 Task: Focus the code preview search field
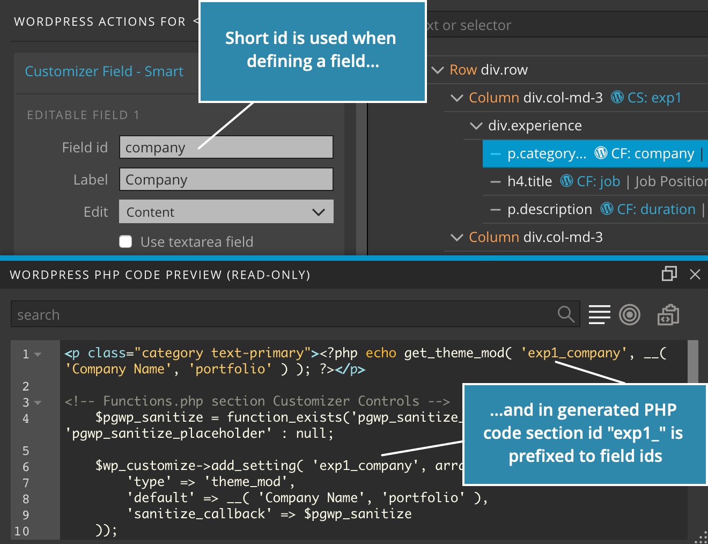coord(295,314)
